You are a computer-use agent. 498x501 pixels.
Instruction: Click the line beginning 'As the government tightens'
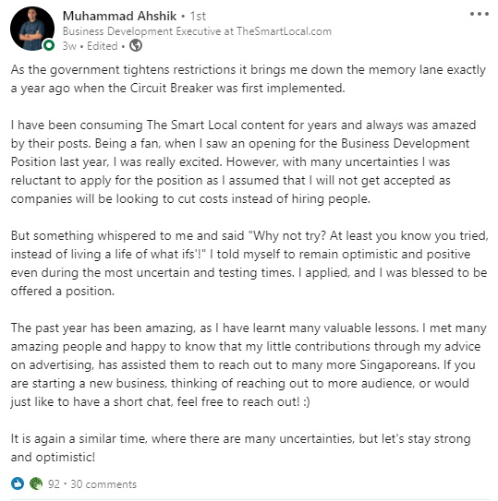249,69
